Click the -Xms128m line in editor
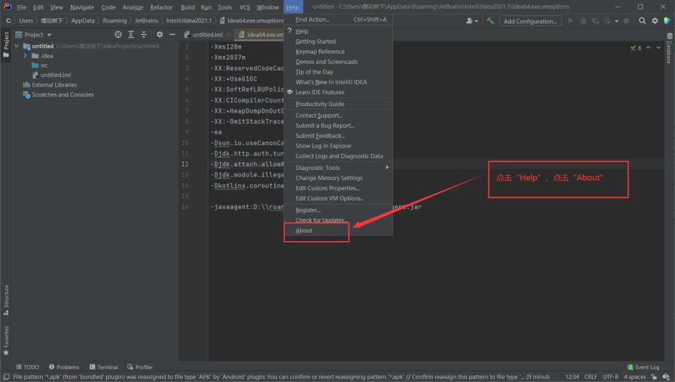This screenshot has width=675, height=382. click(x=226, y=47)
